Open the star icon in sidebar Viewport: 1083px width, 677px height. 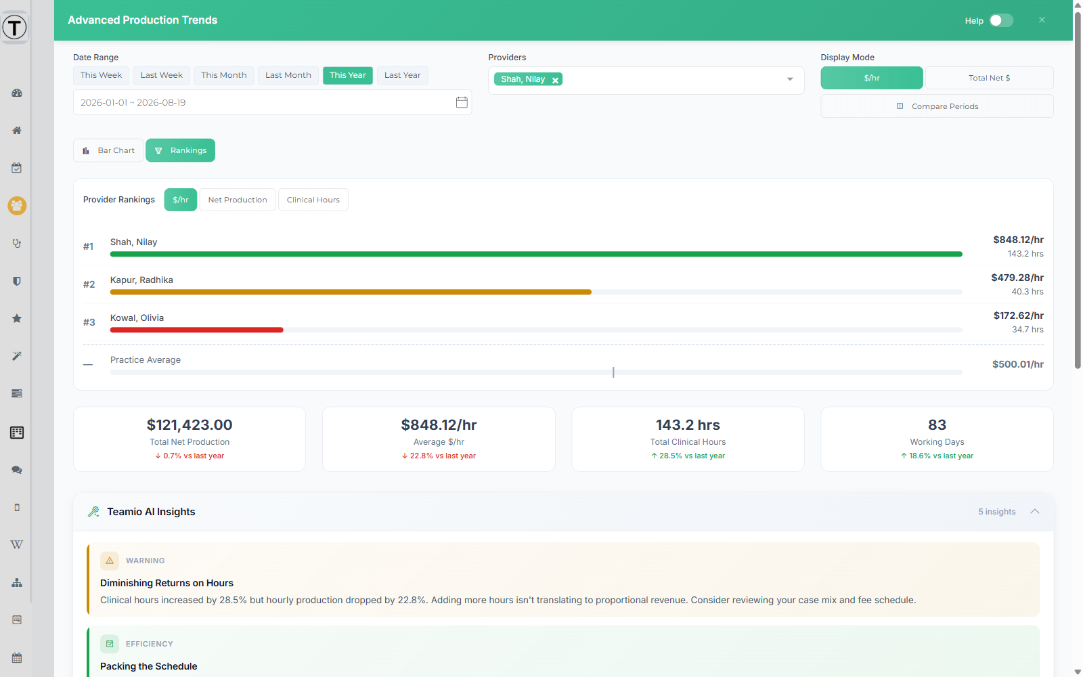tap(17, 318)
